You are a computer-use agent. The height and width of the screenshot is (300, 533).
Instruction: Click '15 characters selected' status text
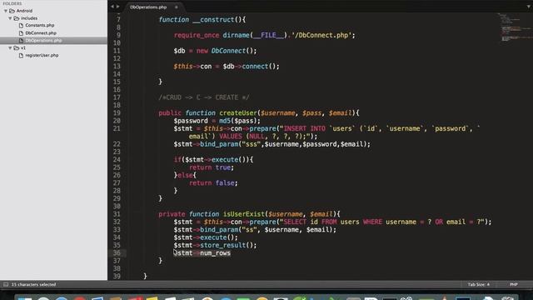[33, 284]
